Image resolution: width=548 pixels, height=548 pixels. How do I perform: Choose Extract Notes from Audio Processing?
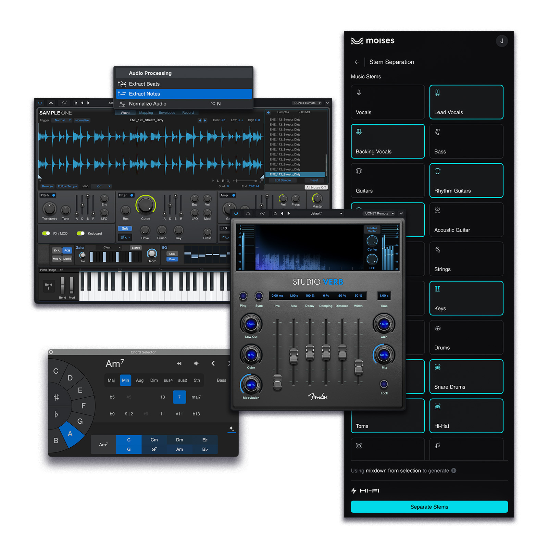(x=184, y=94)
